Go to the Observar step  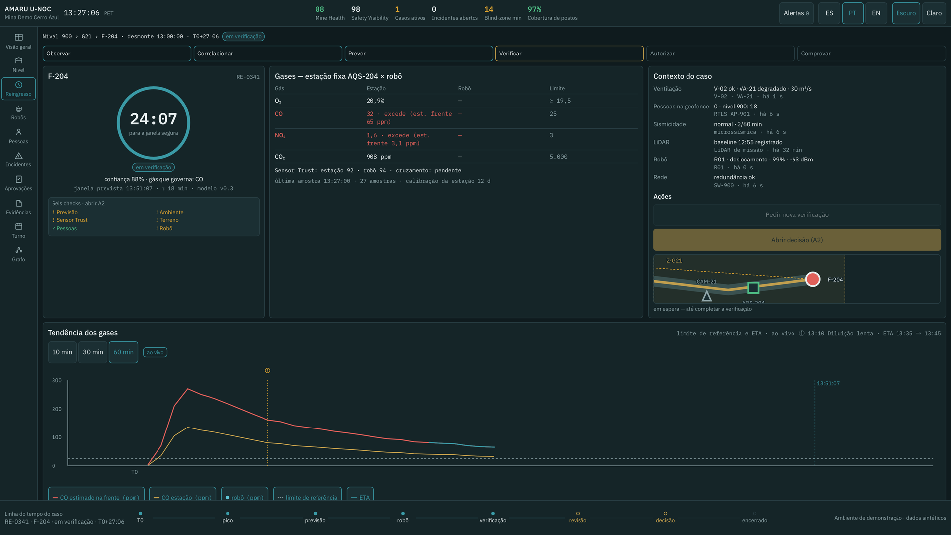coord(117,53)
